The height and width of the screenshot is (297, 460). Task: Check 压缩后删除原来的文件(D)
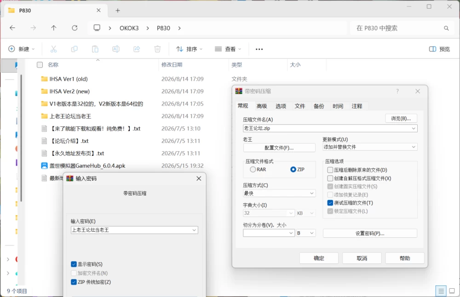pyautogui.click(x=330, y=170)
